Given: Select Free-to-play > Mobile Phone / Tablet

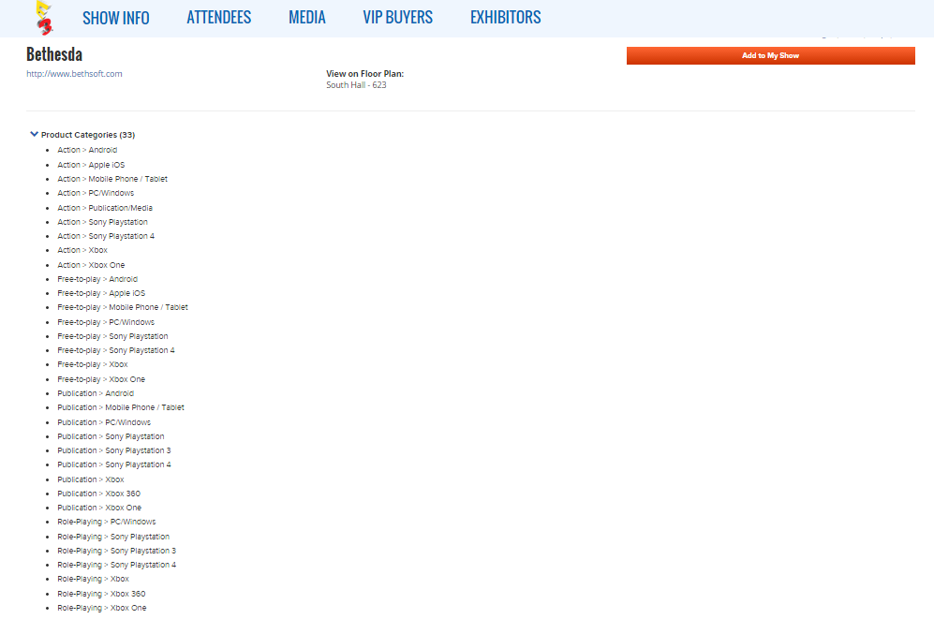Looking at the screenshot, I should (122, 307).
